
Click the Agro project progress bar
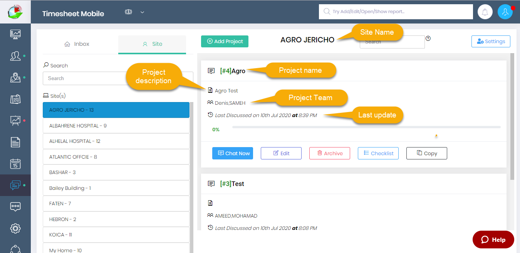coord(366,127)
